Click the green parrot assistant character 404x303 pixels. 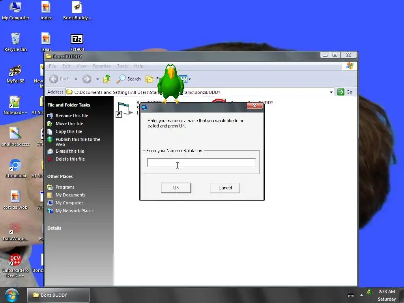click(x=170, y=84)
